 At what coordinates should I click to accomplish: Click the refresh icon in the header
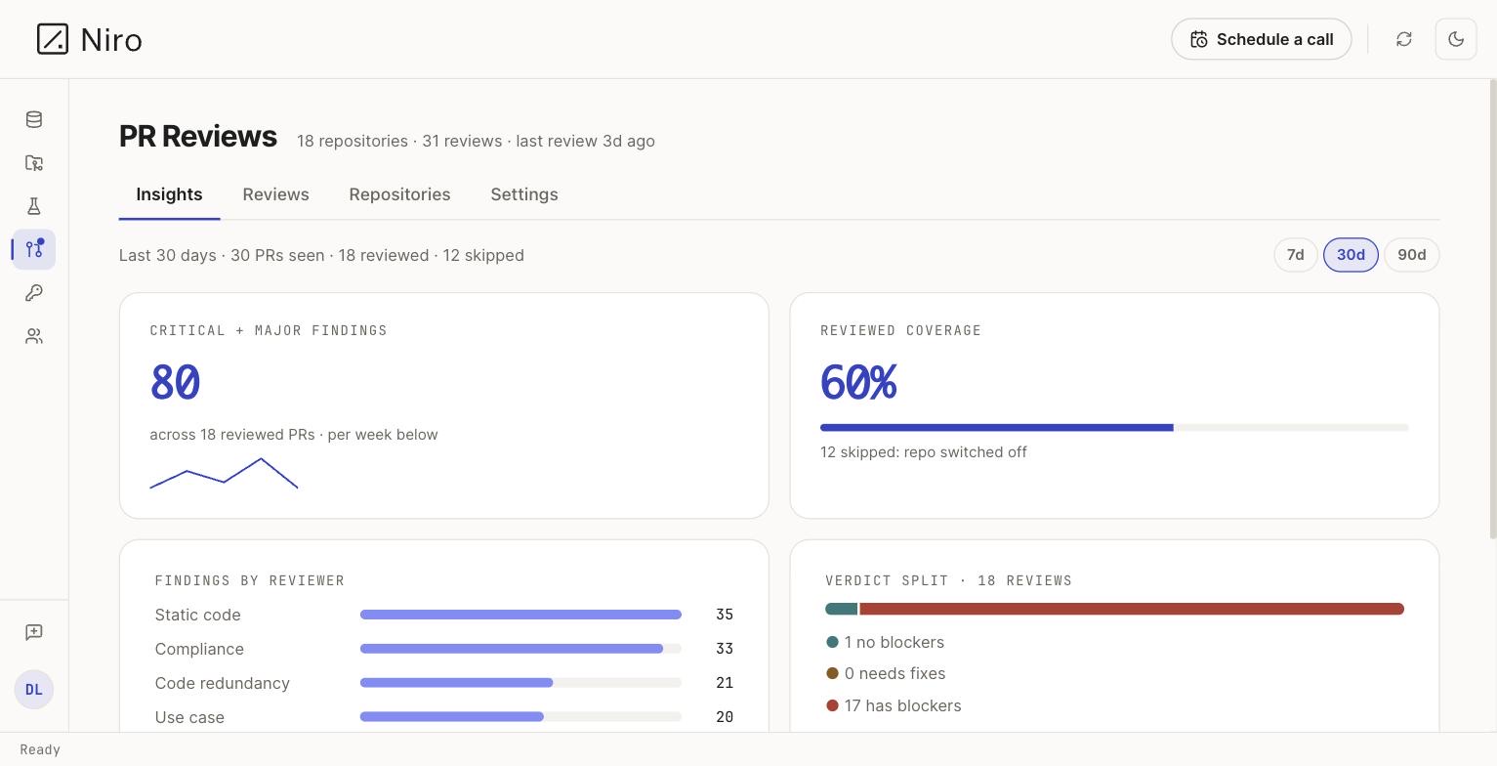[1404, 39]
